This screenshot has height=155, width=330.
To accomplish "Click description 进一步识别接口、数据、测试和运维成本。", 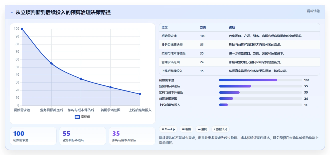I will [x=257, y=53].
